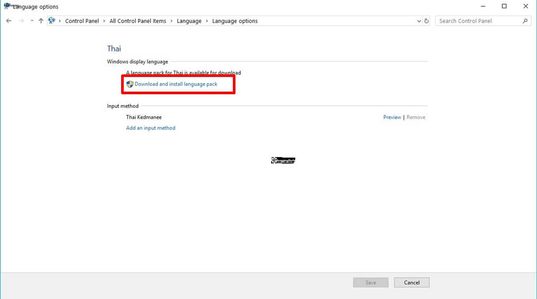Click the Save button
The height and width of the screenshot is (299, 537).
(371, 283)
